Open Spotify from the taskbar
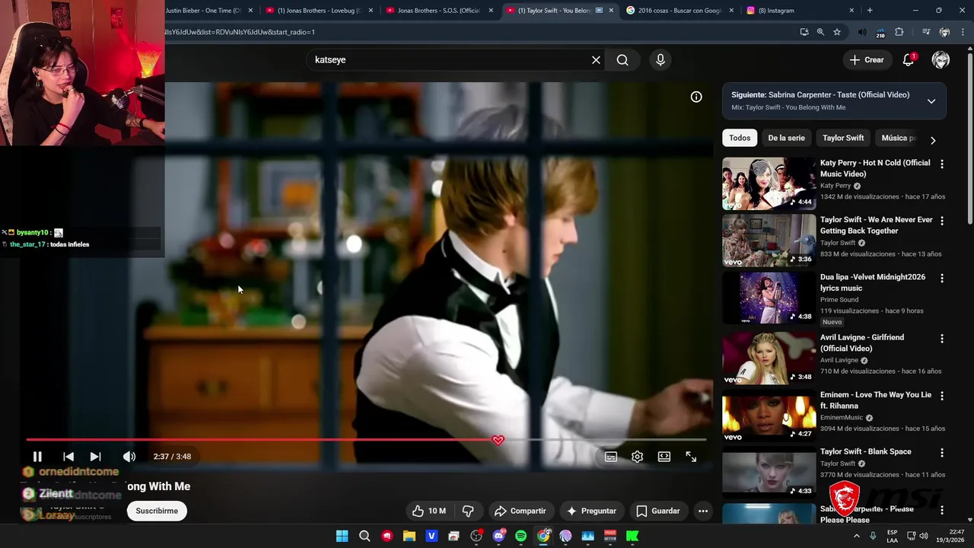Screen dimensions: 974x548 pyautogui.click(x=520, y=536)
